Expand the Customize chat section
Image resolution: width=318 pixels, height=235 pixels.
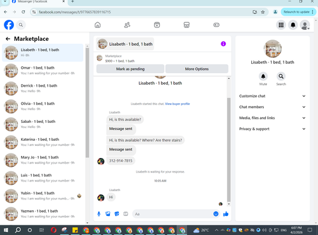point(272,96)
